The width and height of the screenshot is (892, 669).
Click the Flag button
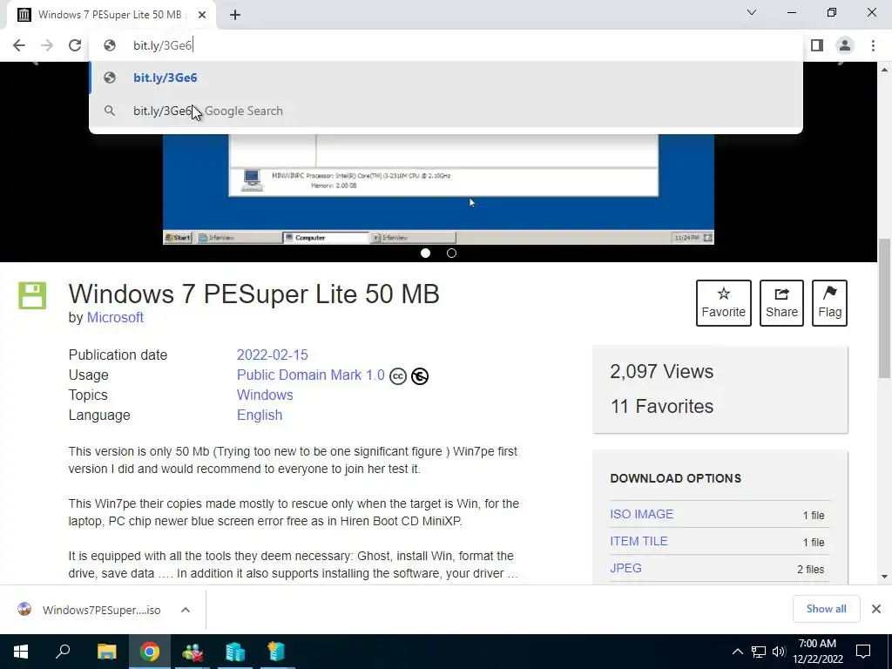pyautogui.click(x=829, y=303)
